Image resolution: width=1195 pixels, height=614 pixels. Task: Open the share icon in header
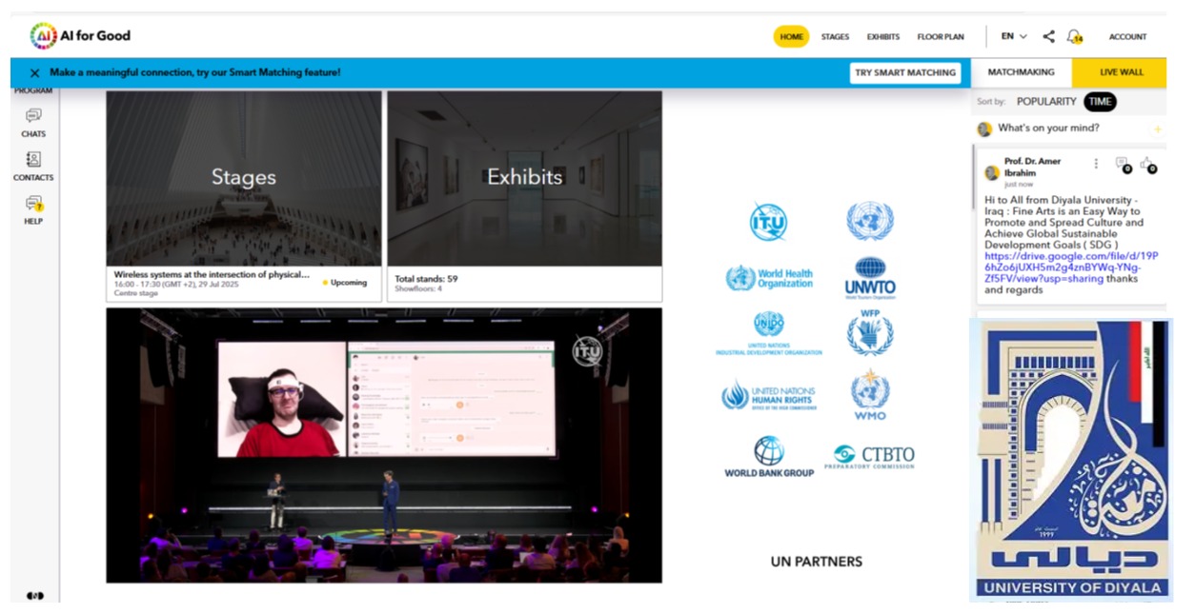pyautogui.click(x=1048, y=36)
